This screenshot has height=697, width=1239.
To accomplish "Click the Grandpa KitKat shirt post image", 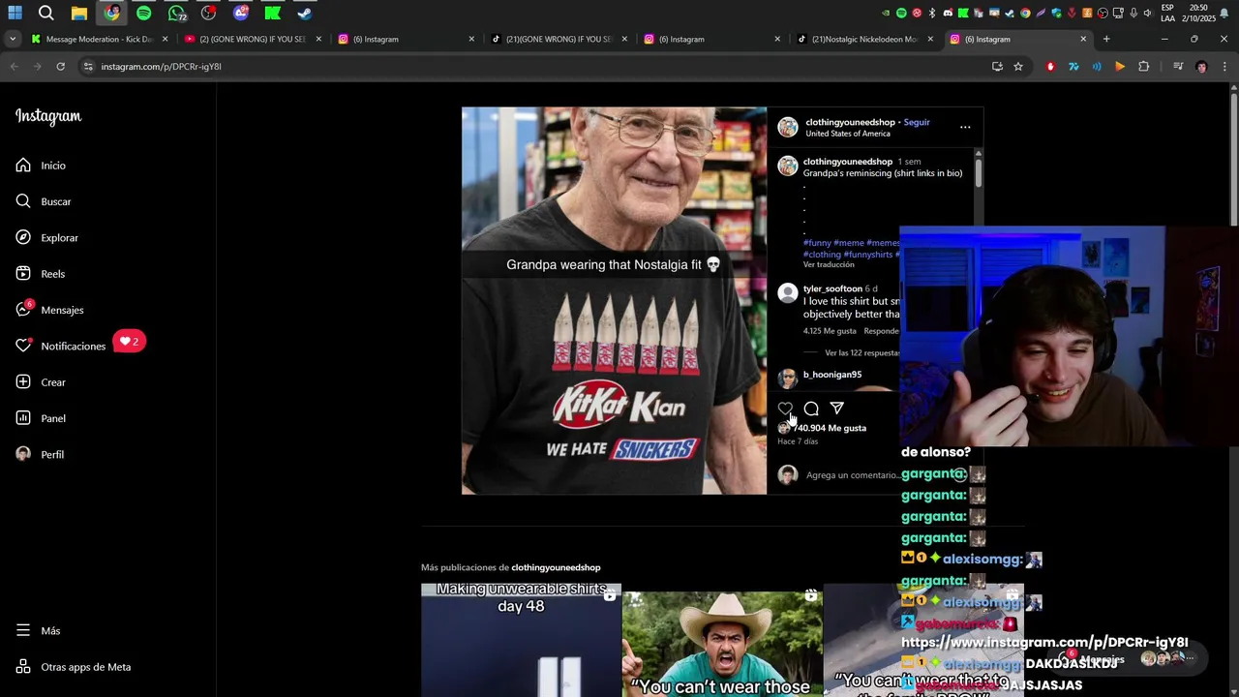I will [614, 301].
